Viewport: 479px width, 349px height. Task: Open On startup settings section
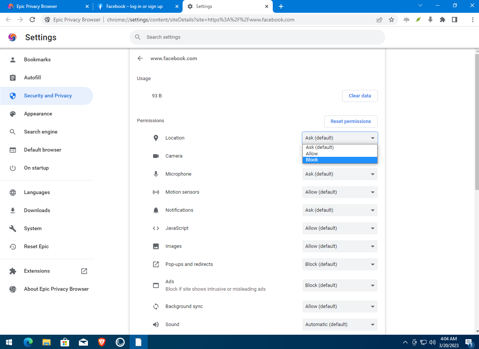(x=47, y=168)
